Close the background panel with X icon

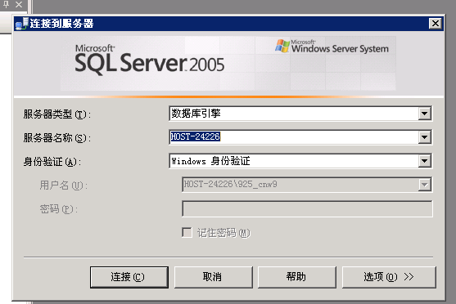point(19,4)
